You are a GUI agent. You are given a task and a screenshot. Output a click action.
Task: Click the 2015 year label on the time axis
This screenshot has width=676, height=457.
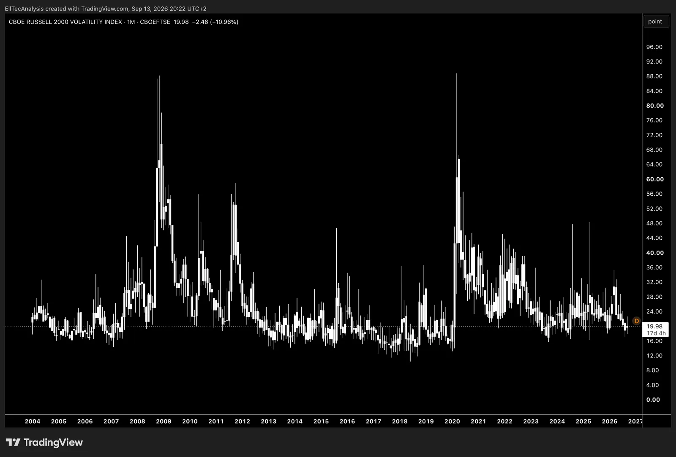(x=321, y=421)
